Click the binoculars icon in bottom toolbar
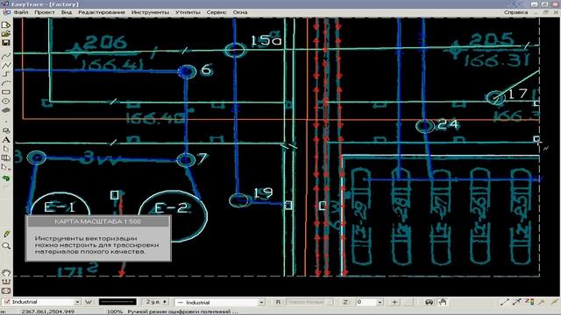561x315 pixels. (x=429, y=302)
